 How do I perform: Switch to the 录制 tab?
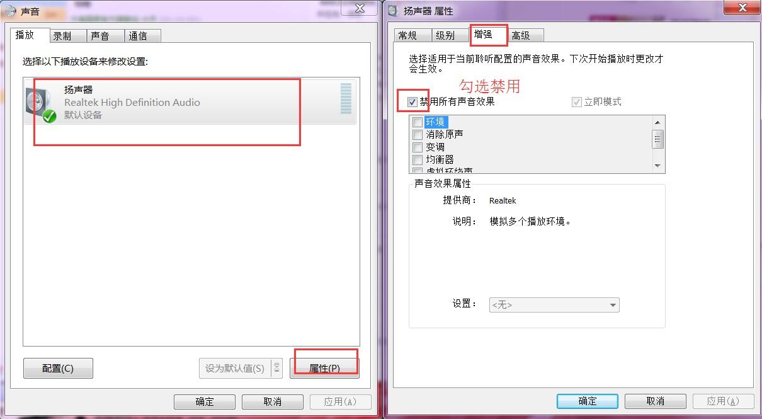point(62,36)
